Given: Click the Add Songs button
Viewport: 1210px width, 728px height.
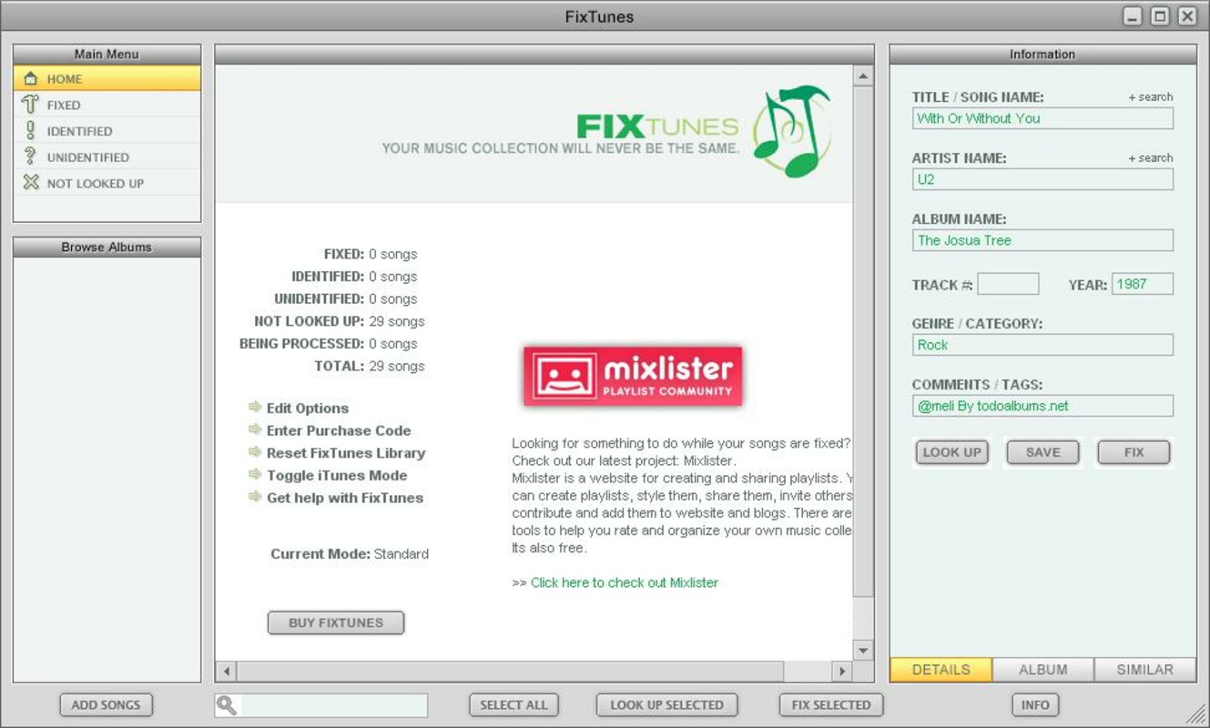Looking at the screenshot, I should (107, 705).
